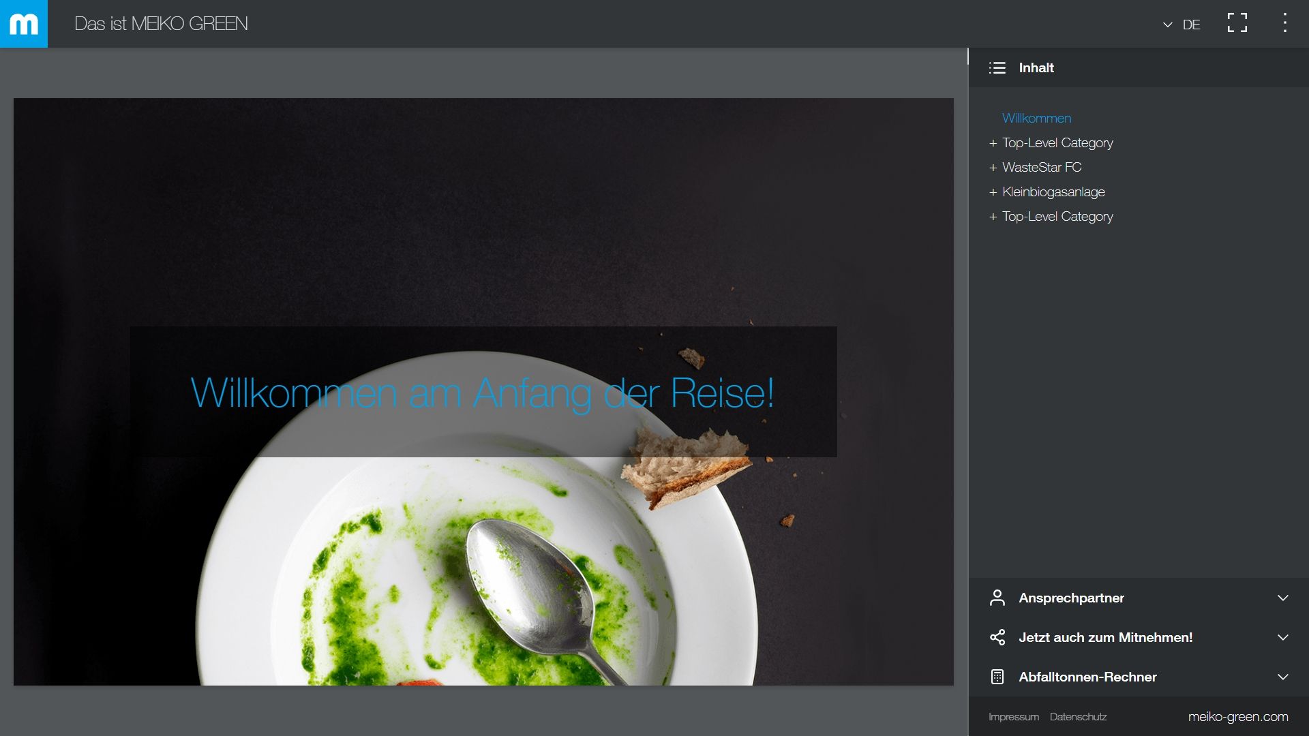Screen dimensions: 1309x736
Task: Expand the last Top-Level Category entry
Action: [993, 217]
